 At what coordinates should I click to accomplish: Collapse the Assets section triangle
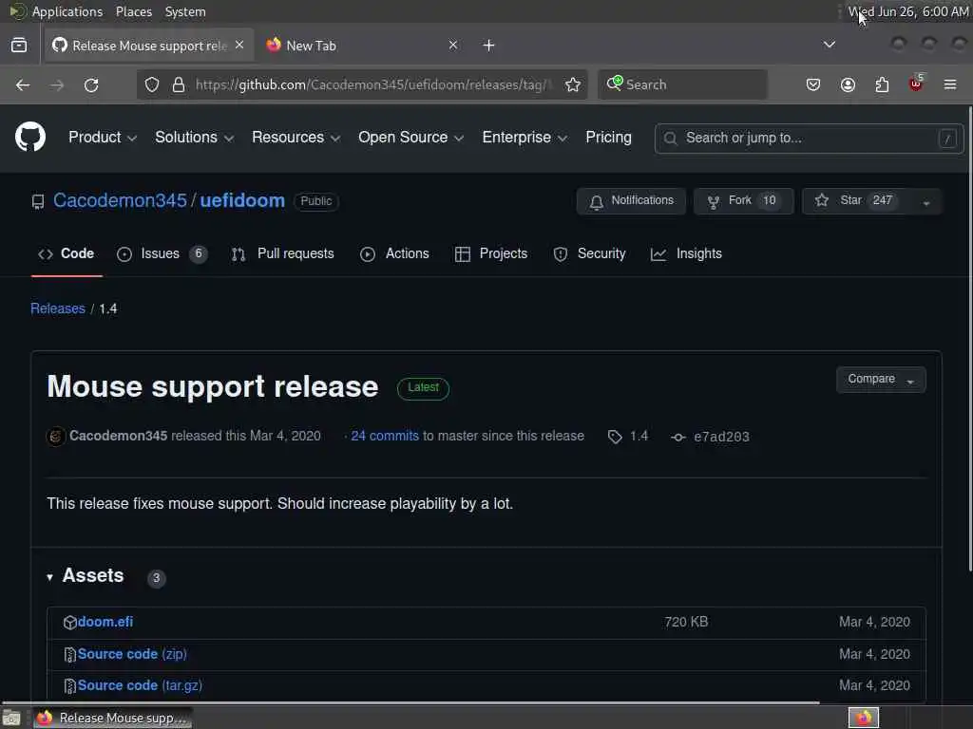[49, 577]
